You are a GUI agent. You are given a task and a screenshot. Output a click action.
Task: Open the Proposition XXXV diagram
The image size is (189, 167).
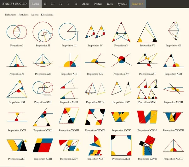click(x=121, y=117)
